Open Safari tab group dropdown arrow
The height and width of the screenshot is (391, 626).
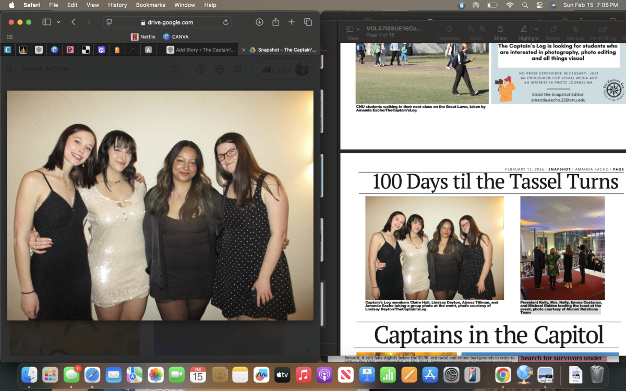click(58, 22)
